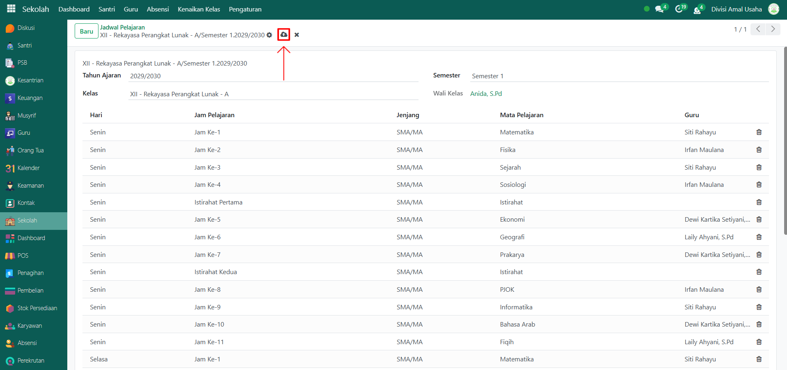Screen dimensions: 787x370
Task: Open the apps grid menu icon
Action: 11,9
